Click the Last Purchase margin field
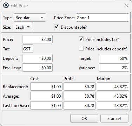 coord(113,105)
